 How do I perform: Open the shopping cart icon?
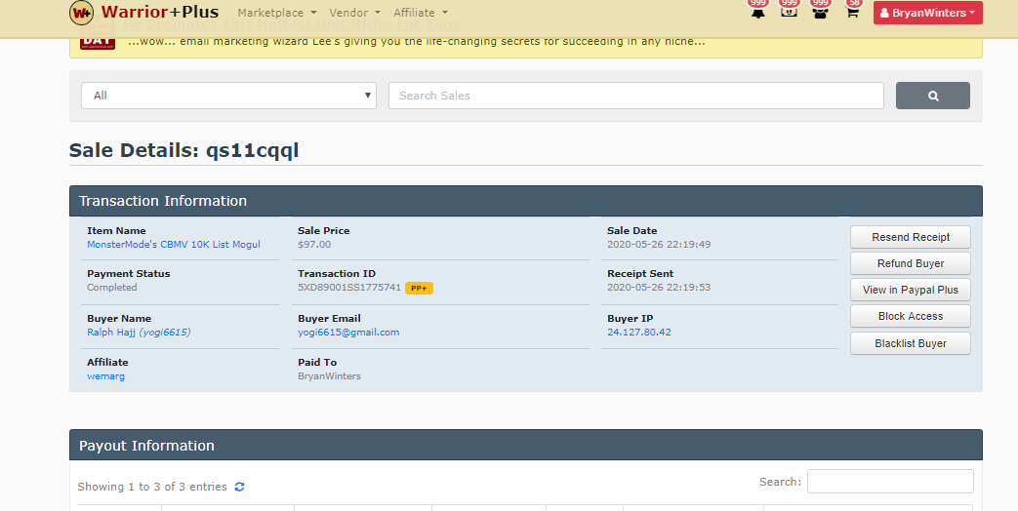click(852, 11)
